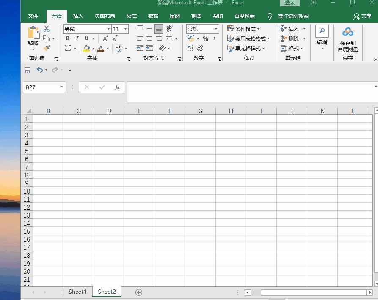Click 删除 delete cells button
378x300 pixels.
coord(290,38)
